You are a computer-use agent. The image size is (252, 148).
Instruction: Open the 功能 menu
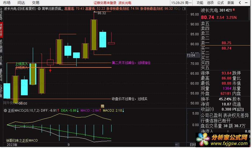(200, 3)
